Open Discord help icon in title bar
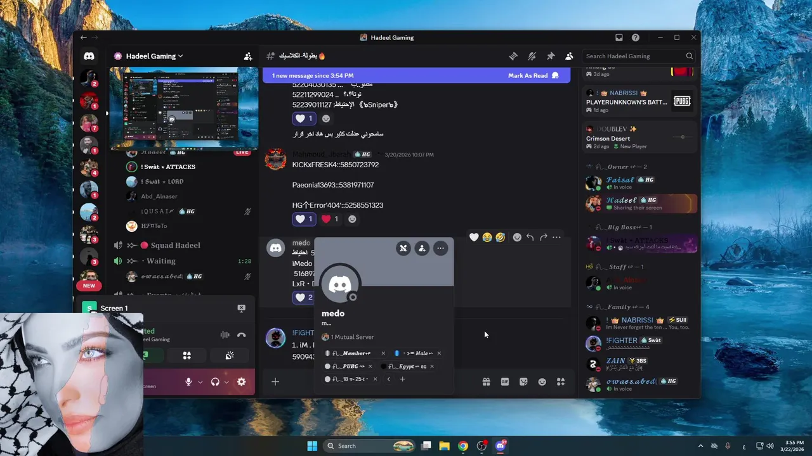 point(636,37)
